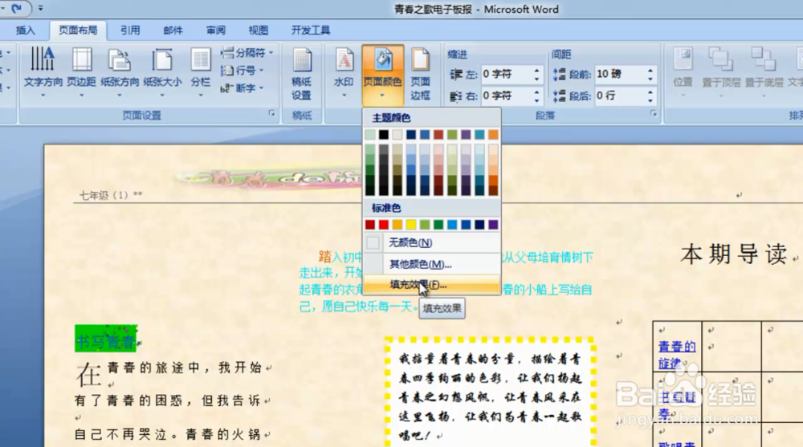This screenshot has width=803, height=447.
Task: Switch to the 邮件 tab
Action: (173, 30)
